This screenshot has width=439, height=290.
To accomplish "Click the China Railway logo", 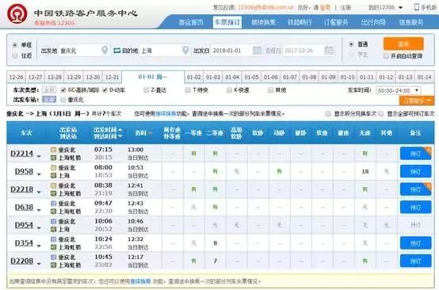I will pyautogui.click(x=17, y=14).
